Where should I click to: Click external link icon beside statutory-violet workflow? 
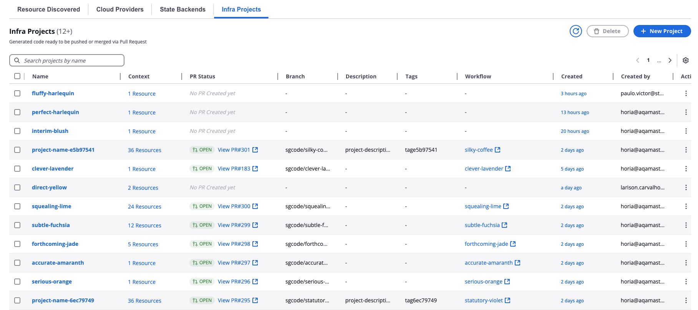(507, 300)
